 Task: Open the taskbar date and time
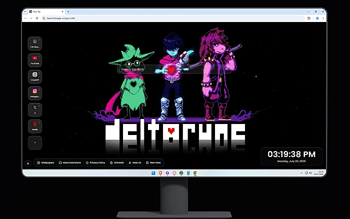coord(319,173)
